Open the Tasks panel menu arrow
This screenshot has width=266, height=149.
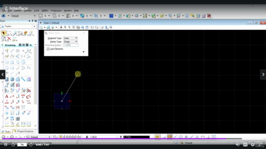point(30,21)
